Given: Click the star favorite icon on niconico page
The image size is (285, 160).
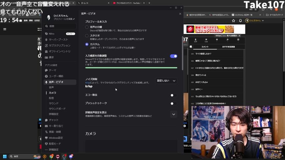Looking at the screenshot, I should 233,21.
